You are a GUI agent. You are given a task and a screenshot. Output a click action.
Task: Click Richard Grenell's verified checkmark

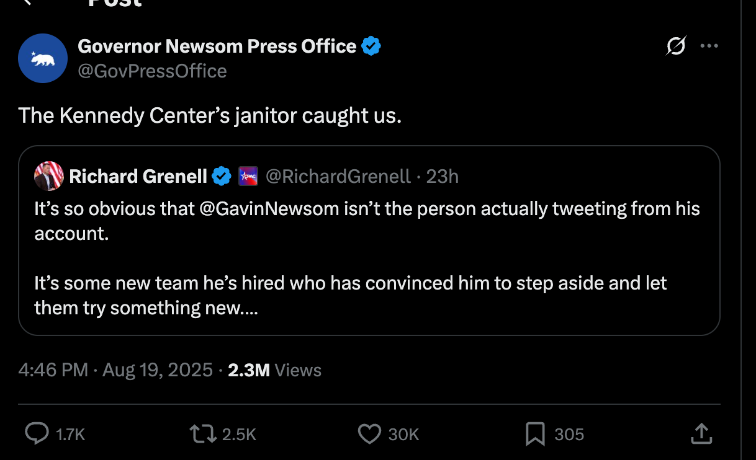pos(221,175)
